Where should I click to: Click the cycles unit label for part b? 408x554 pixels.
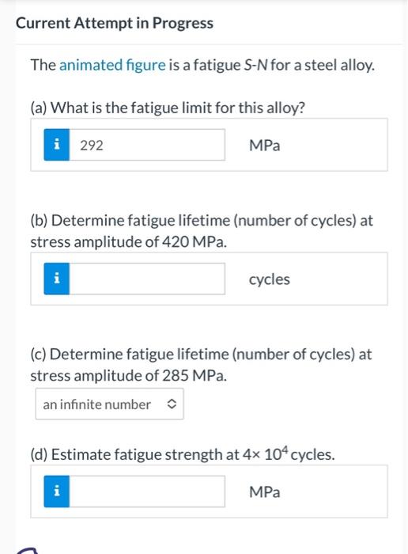pos(270,280)
